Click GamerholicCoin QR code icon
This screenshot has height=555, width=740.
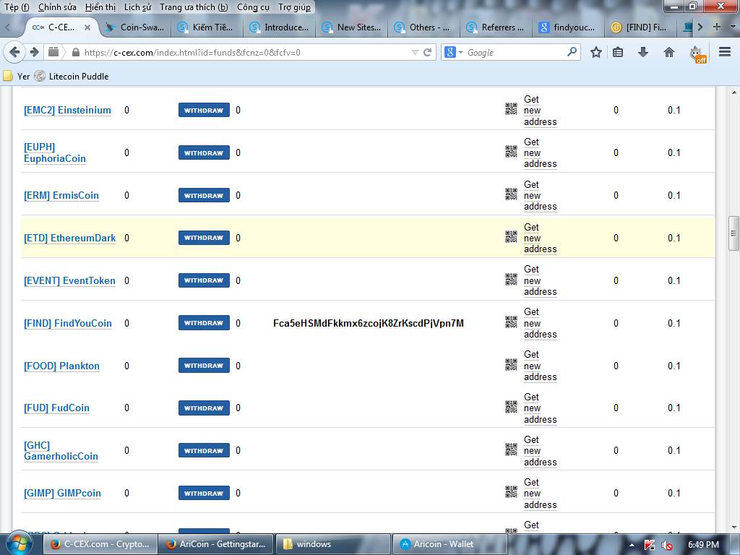click(x=511, y=449)
